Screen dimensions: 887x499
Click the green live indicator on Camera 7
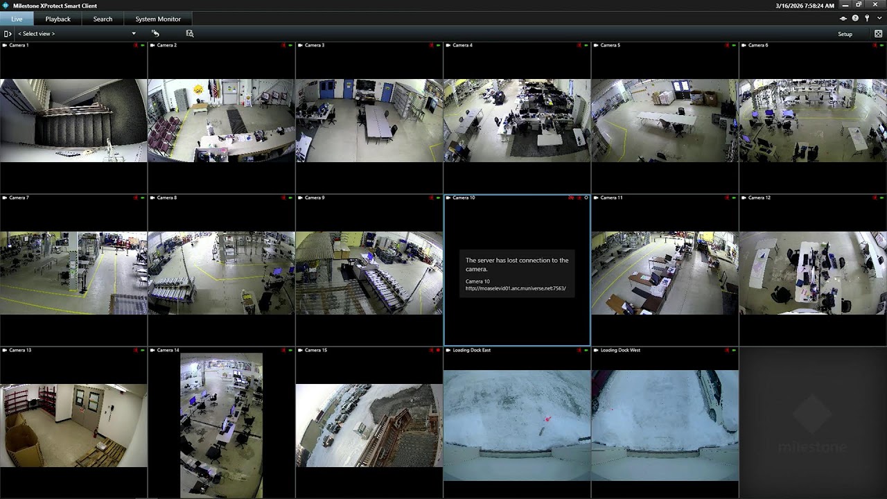pos(143,198)
